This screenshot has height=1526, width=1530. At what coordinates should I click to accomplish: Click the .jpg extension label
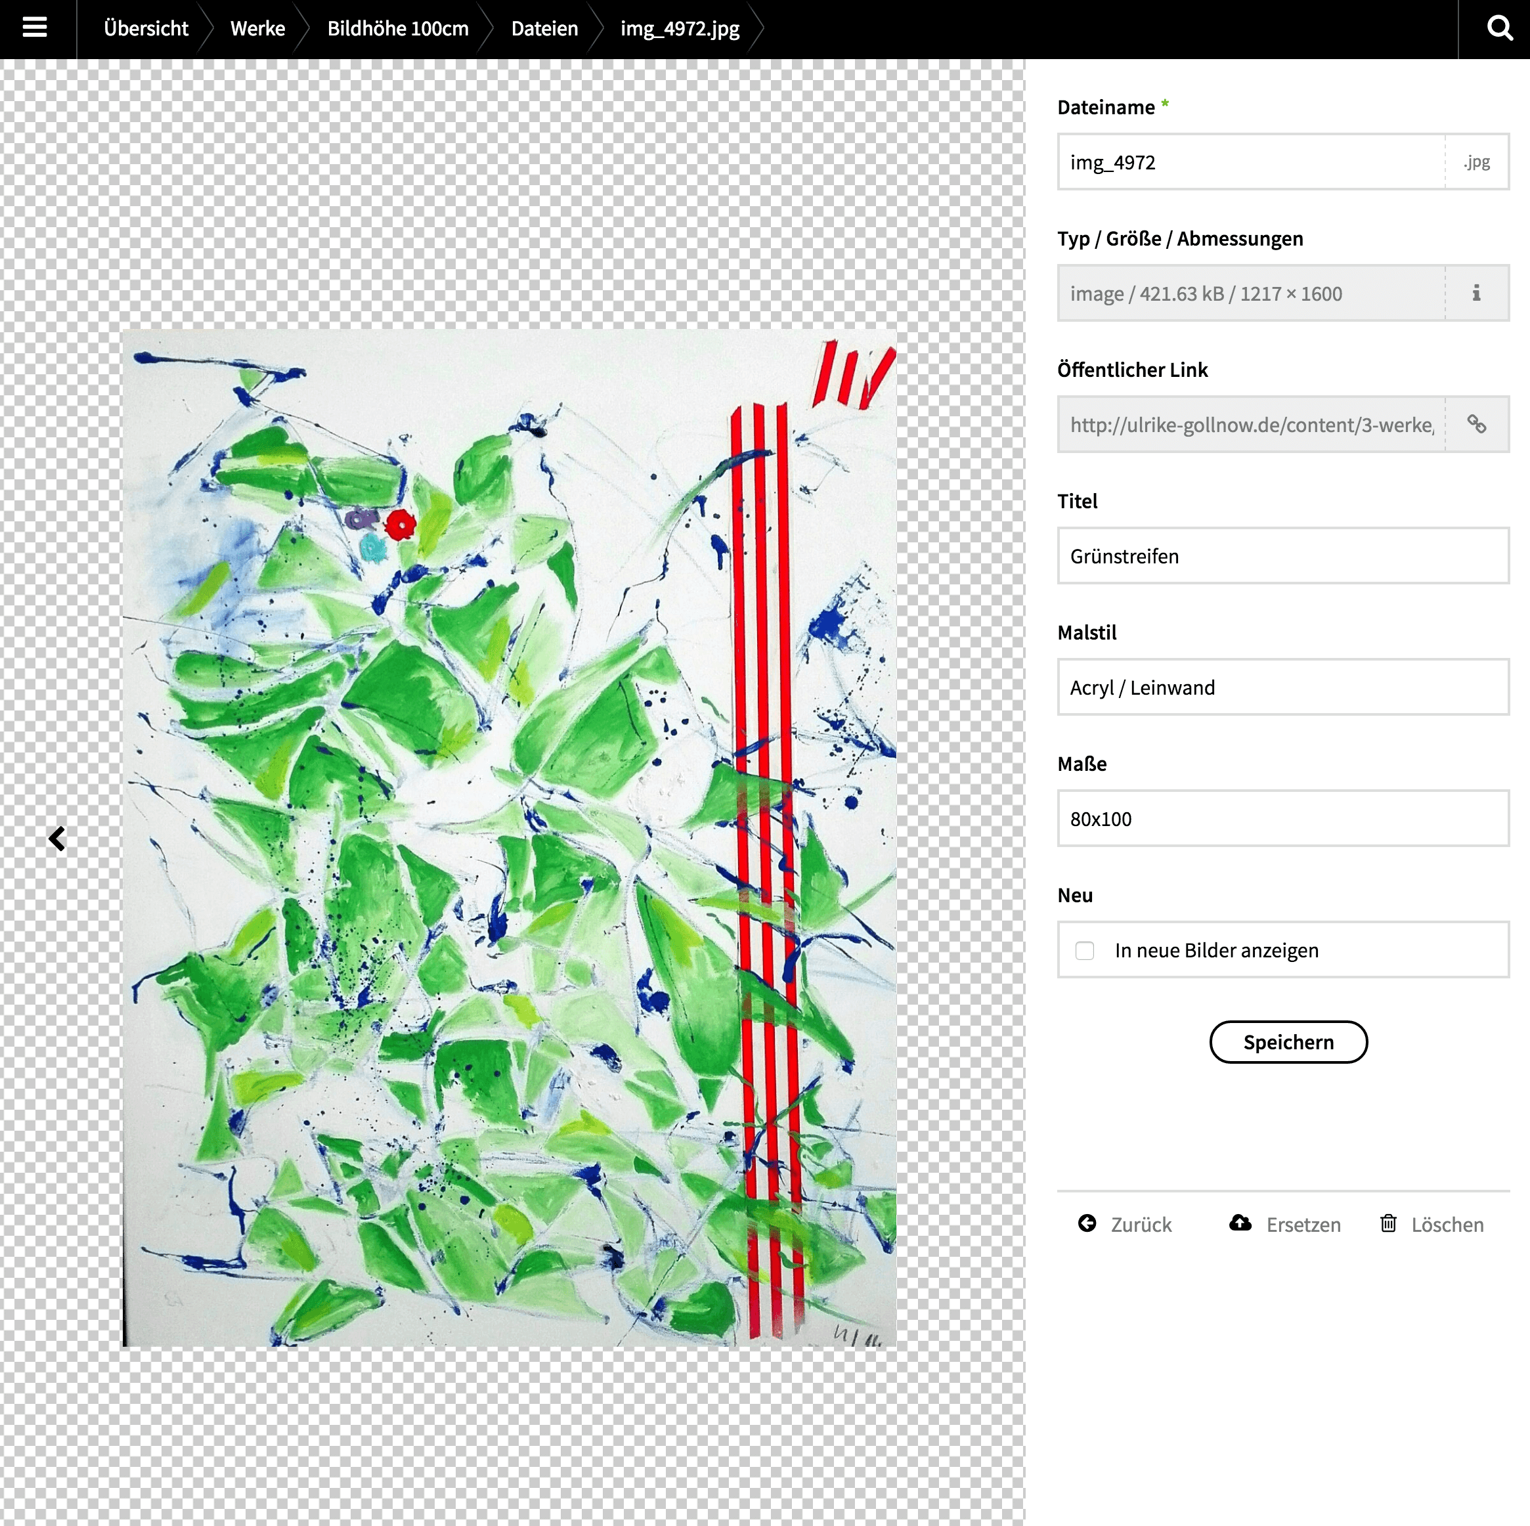tap(1477, 162)
